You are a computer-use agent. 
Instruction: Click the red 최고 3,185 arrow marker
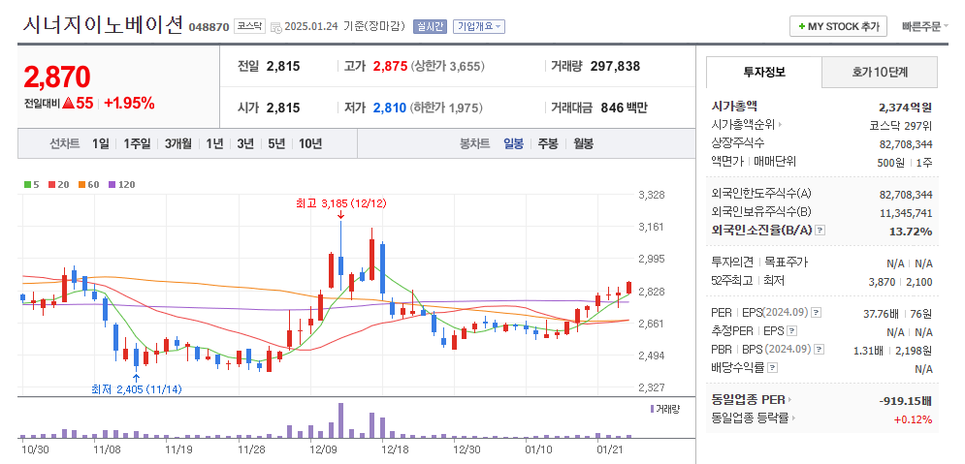(x=340, y=214)
